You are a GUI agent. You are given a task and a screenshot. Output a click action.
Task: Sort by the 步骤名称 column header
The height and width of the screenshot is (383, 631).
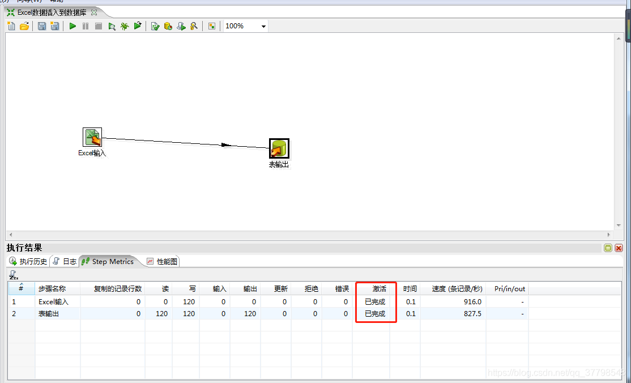[x=58, y=289]
